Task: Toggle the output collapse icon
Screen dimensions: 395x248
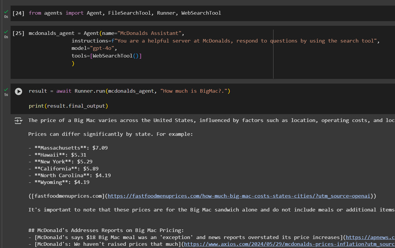Action: coord(18,121)
